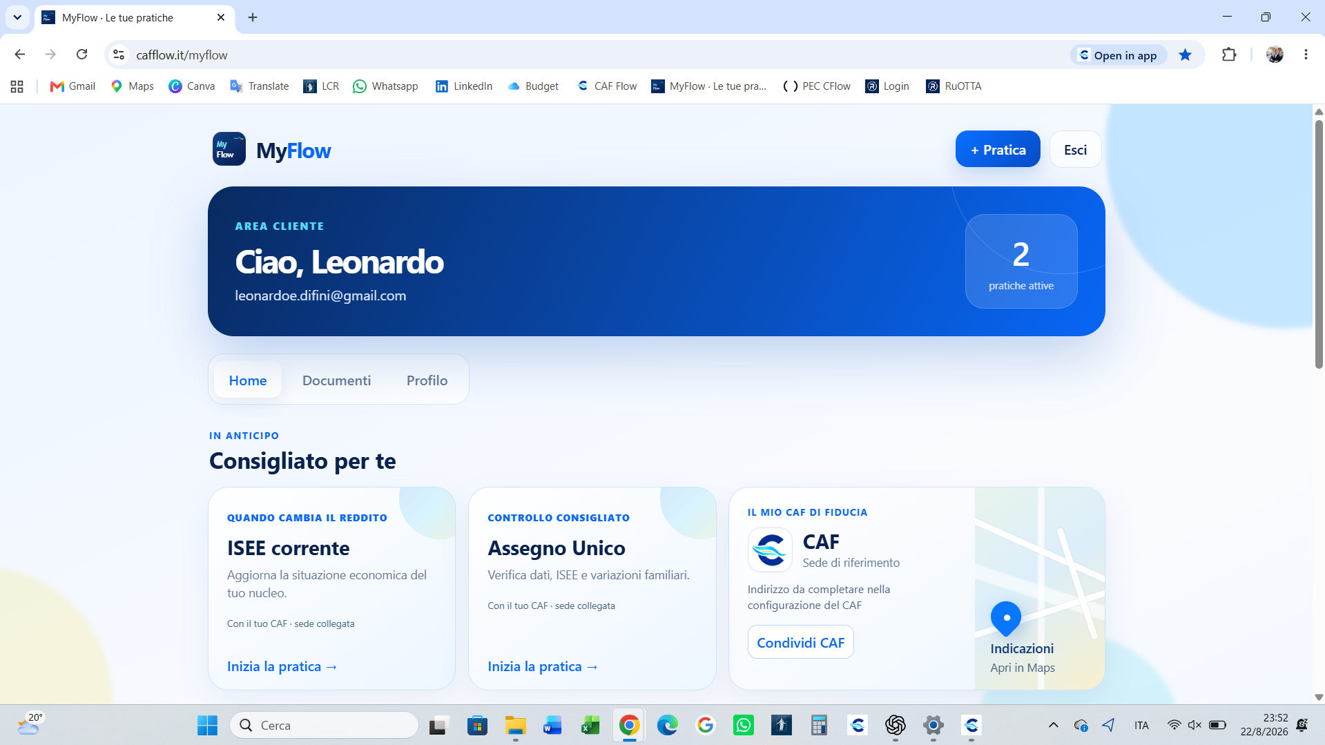Viewport: 1325px width, 745px height.
Task: Open the Translate bookmark
Action: pos(259,86)
